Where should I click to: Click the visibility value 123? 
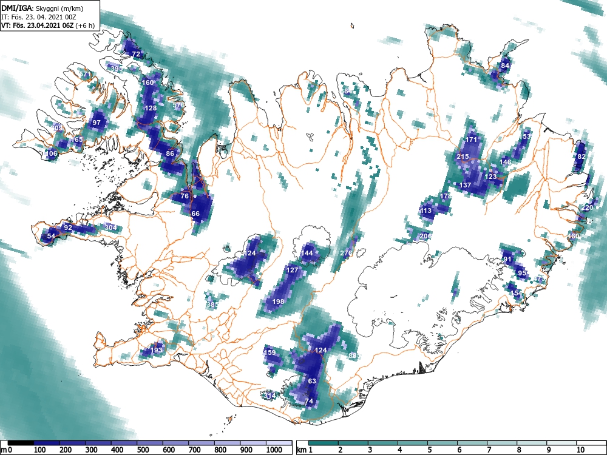pyautogui.click(x=490, y=177)
